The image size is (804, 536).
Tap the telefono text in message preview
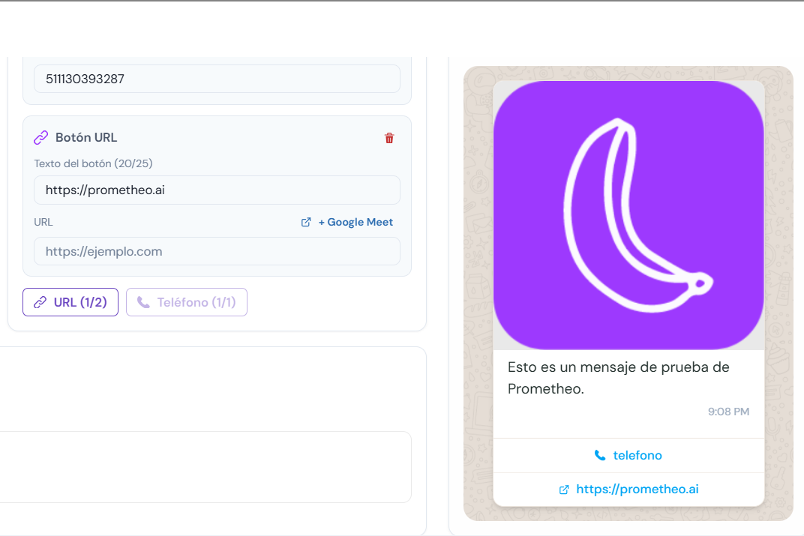637,455
